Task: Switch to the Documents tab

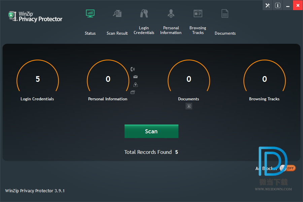Action: click(225, 33)
